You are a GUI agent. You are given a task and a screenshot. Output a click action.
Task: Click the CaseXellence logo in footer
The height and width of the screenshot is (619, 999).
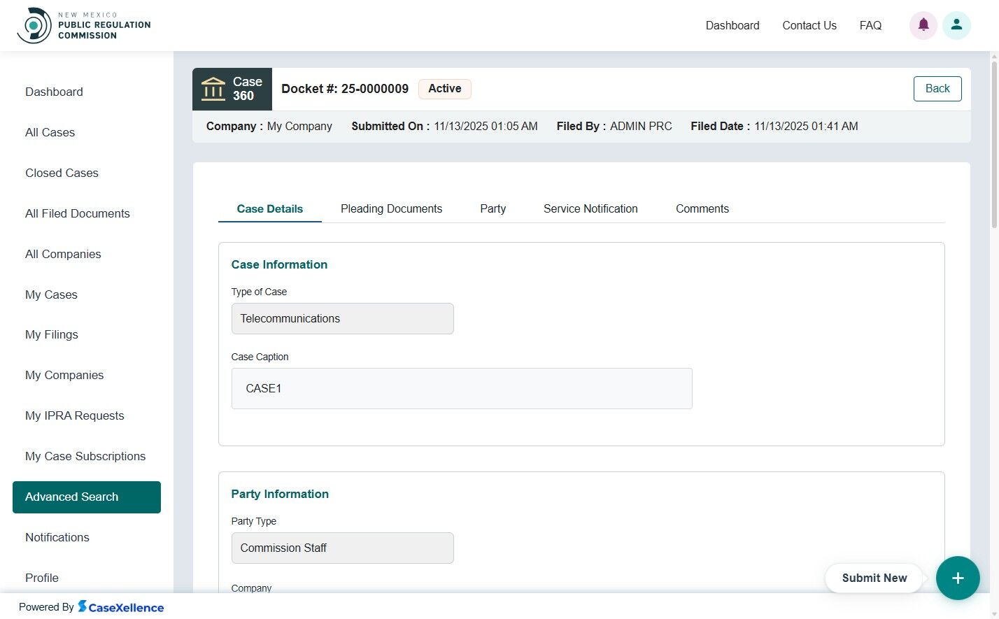tap(121, 606)
